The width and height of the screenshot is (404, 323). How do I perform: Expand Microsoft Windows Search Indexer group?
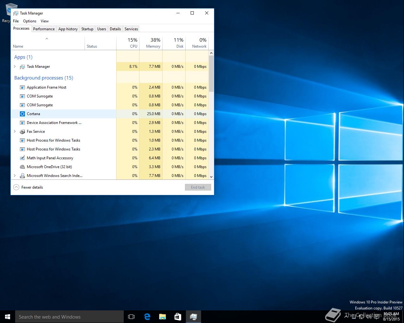tap(15, 176)
